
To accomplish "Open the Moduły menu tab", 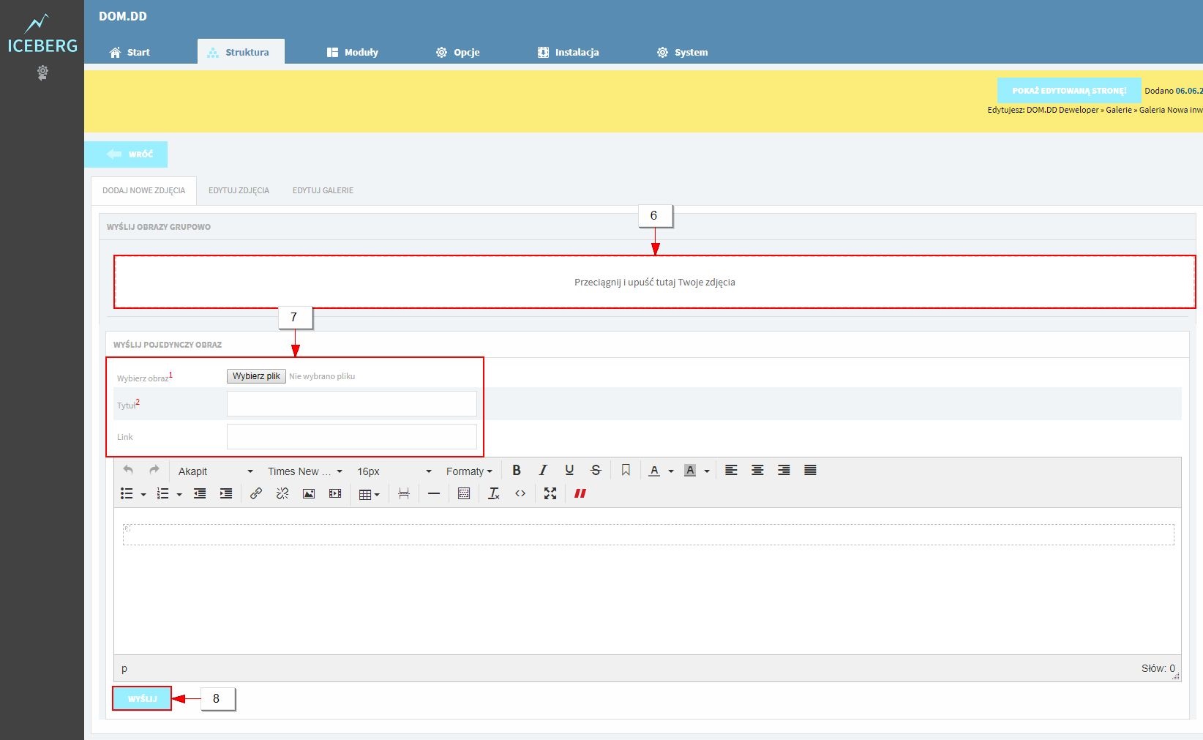I will pyautogui.click(x=353, y=52).
